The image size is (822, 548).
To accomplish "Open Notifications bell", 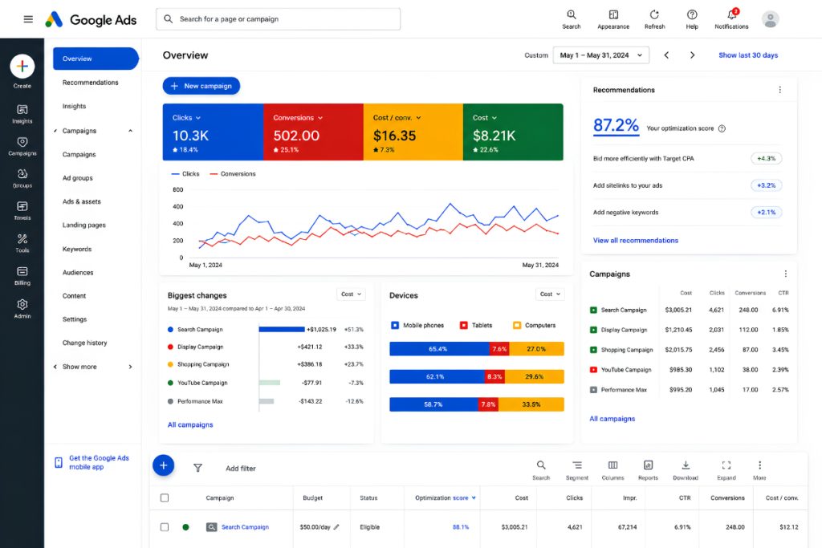I will 732,19.
